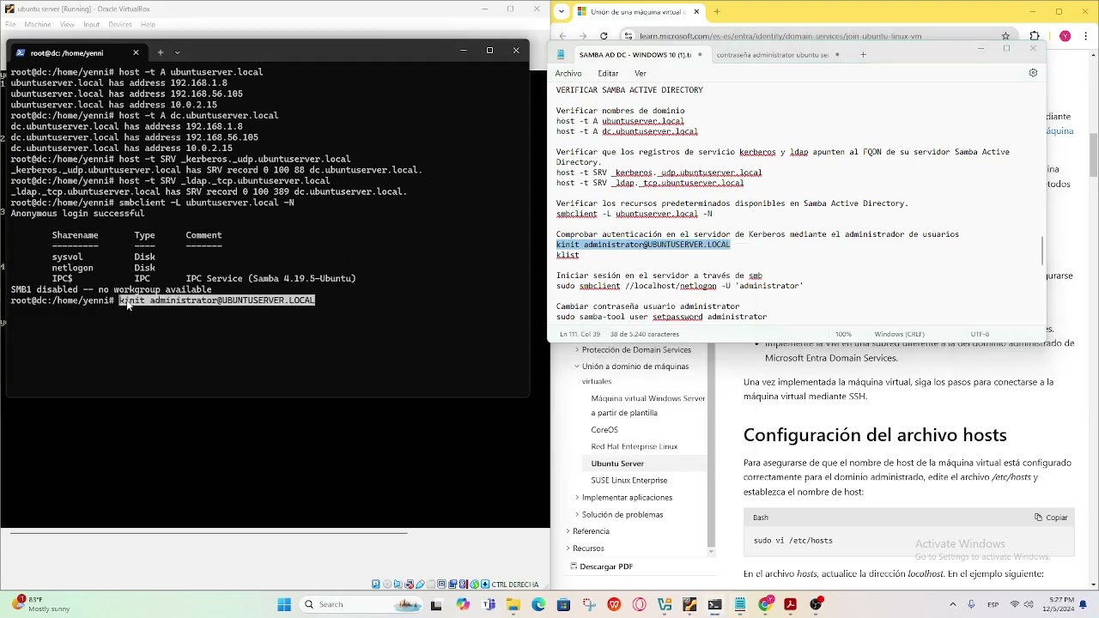Open the Notepad taskbar icon
This screenshot has height=618, width=1099.
click(739, 604)
